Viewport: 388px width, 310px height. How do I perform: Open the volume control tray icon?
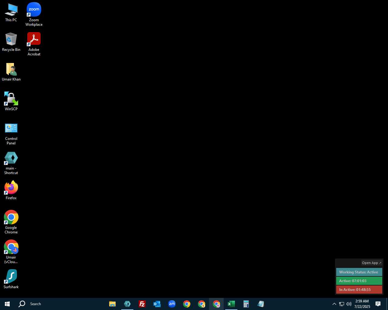(349, 304)
